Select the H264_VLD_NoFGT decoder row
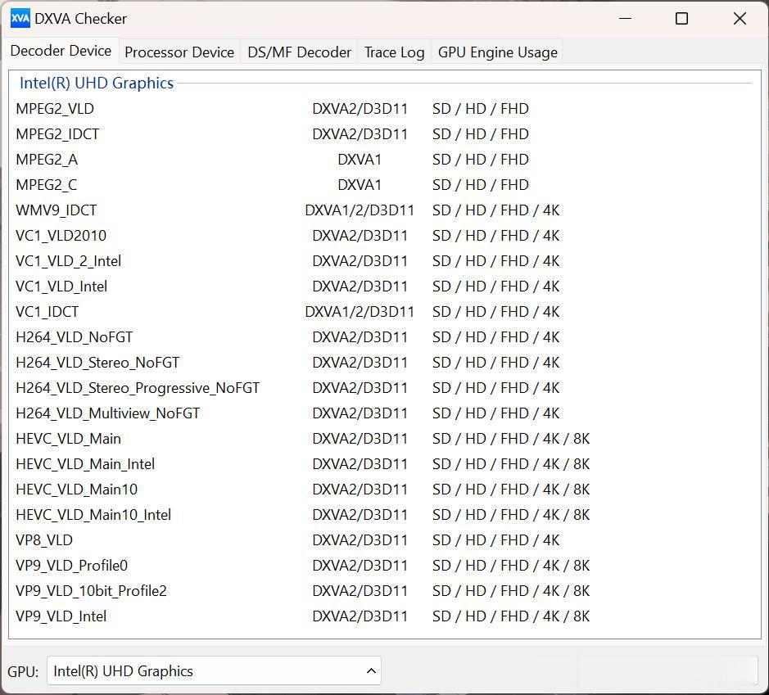769x695 pixels. point(385,337)
